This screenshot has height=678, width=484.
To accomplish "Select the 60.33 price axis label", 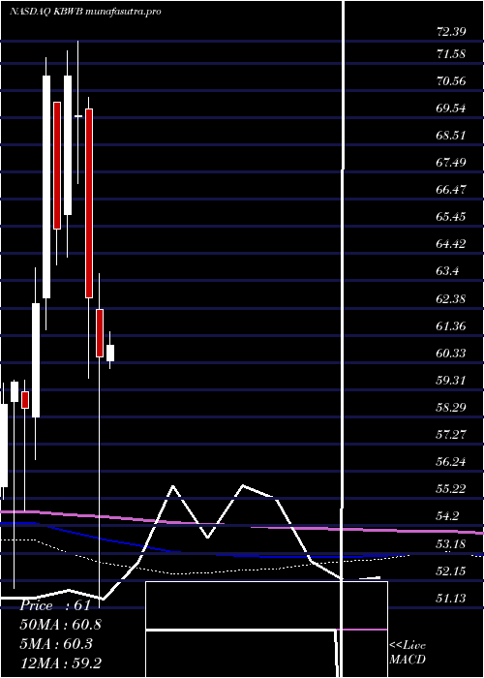I will click(451, 354).
